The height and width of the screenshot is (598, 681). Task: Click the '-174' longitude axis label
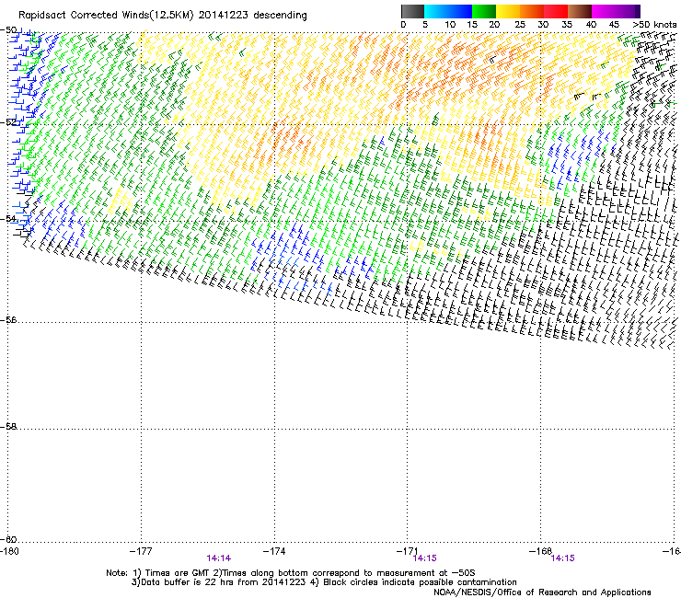pyautogui.click(x=274, y=551)
